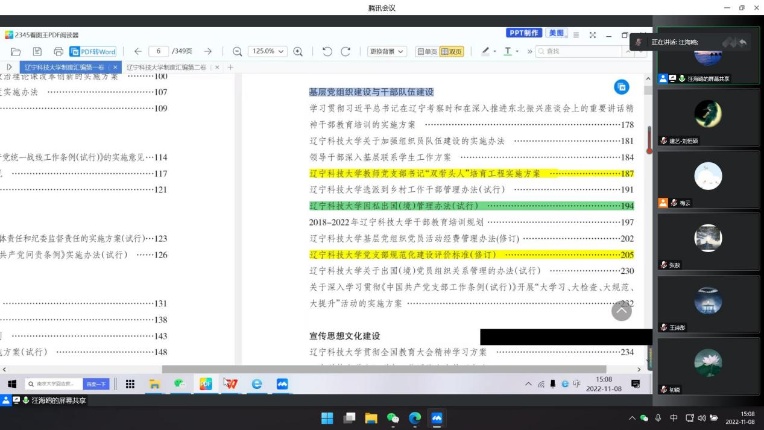This screenshot has height=430, width=764.
Task: Open the 更换背景 dropdown
Action: [x=387, y=52]
